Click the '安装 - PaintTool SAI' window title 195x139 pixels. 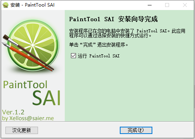pos(33,5)
